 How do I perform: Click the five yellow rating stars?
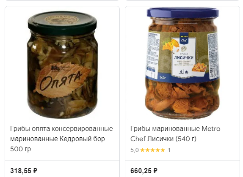coord(152,150)
